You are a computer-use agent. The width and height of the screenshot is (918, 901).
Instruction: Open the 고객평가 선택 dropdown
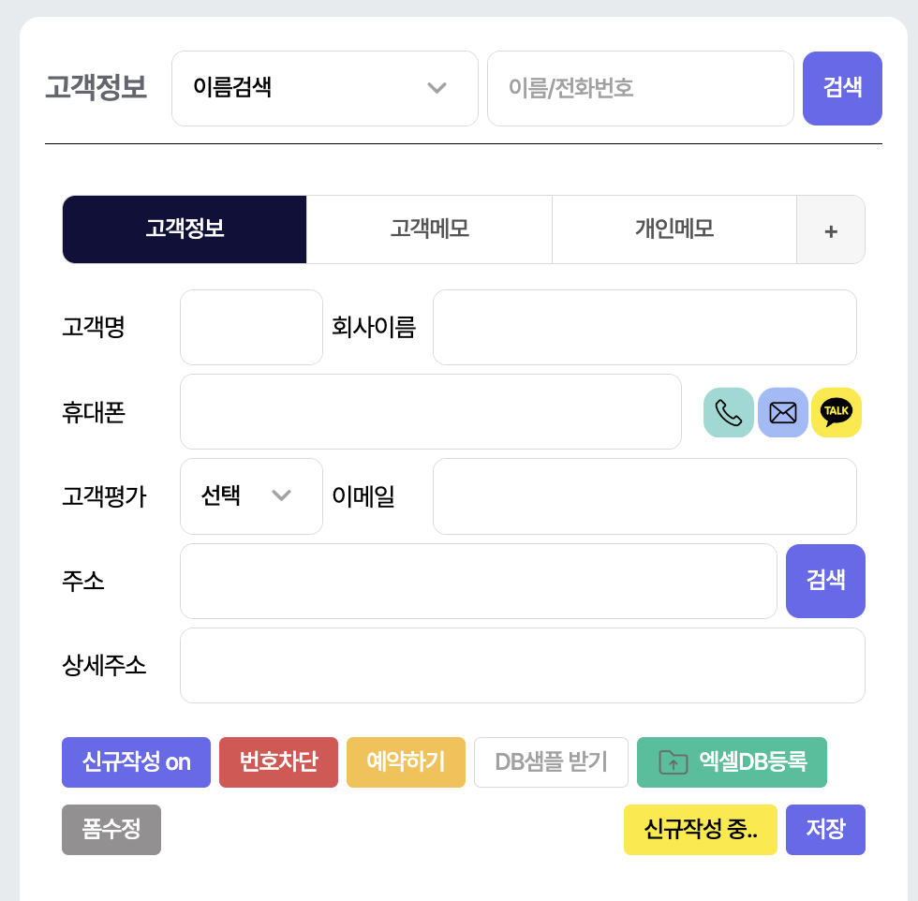click(x=251, y=496)
